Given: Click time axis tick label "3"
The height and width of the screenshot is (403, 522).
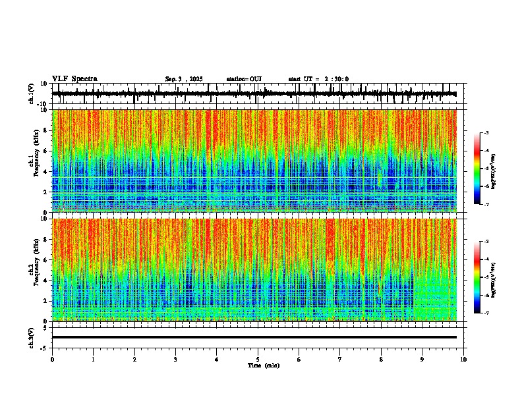Looking at the screenshot, I should 175,360.
